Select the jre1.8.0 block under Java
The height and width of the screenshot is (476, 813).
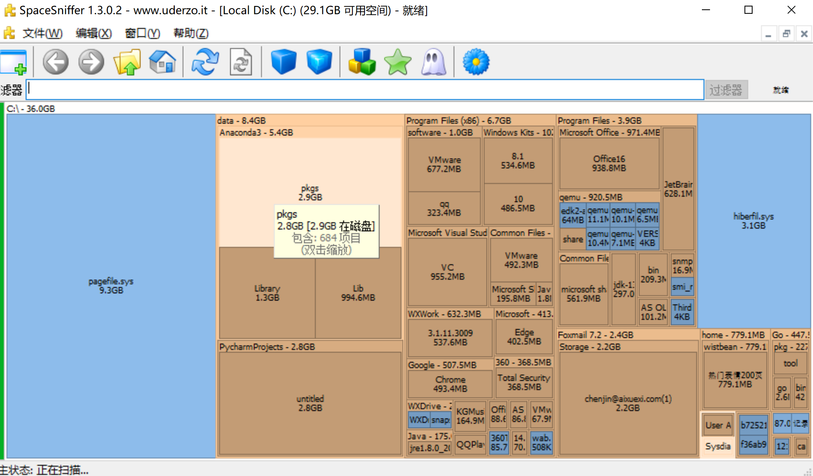pyautogui.click(x=429, y=448)
